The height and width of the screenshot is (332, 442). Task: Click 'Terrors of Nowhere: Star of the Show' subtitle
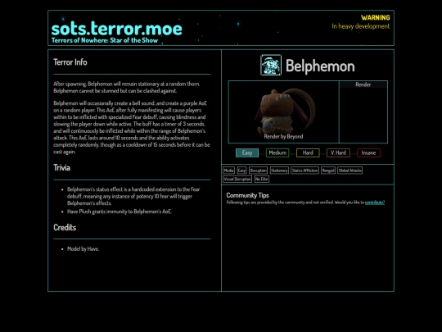tap(105, 40)
